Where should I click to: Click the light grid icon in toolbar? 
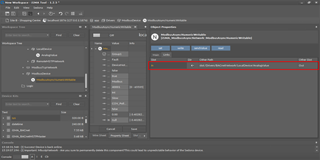tap(24, 14)
